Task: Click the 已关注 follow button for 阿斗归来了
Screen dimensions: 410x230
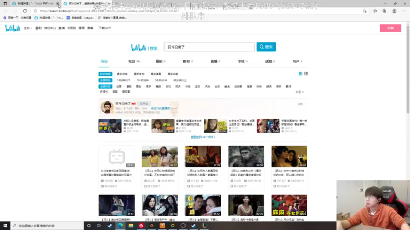Action: (144, 104)
